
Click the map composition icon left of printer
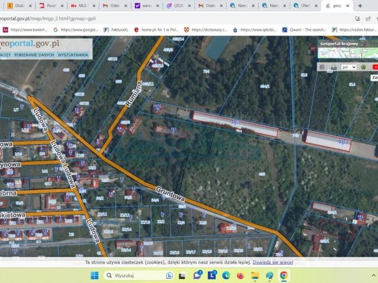click(x=322, y=67)
